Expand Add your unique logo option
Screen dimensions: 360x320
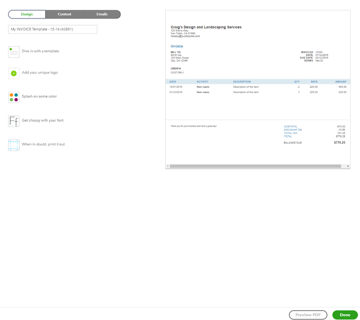(x=40, y=72)
